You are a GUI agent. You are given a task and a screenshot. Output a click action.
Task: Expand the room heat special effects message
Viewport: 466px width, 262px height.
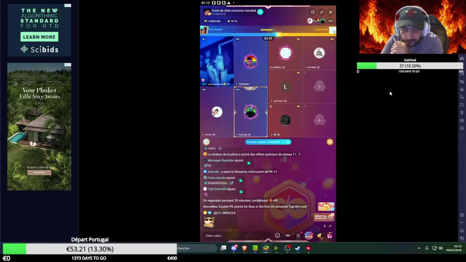252,154
